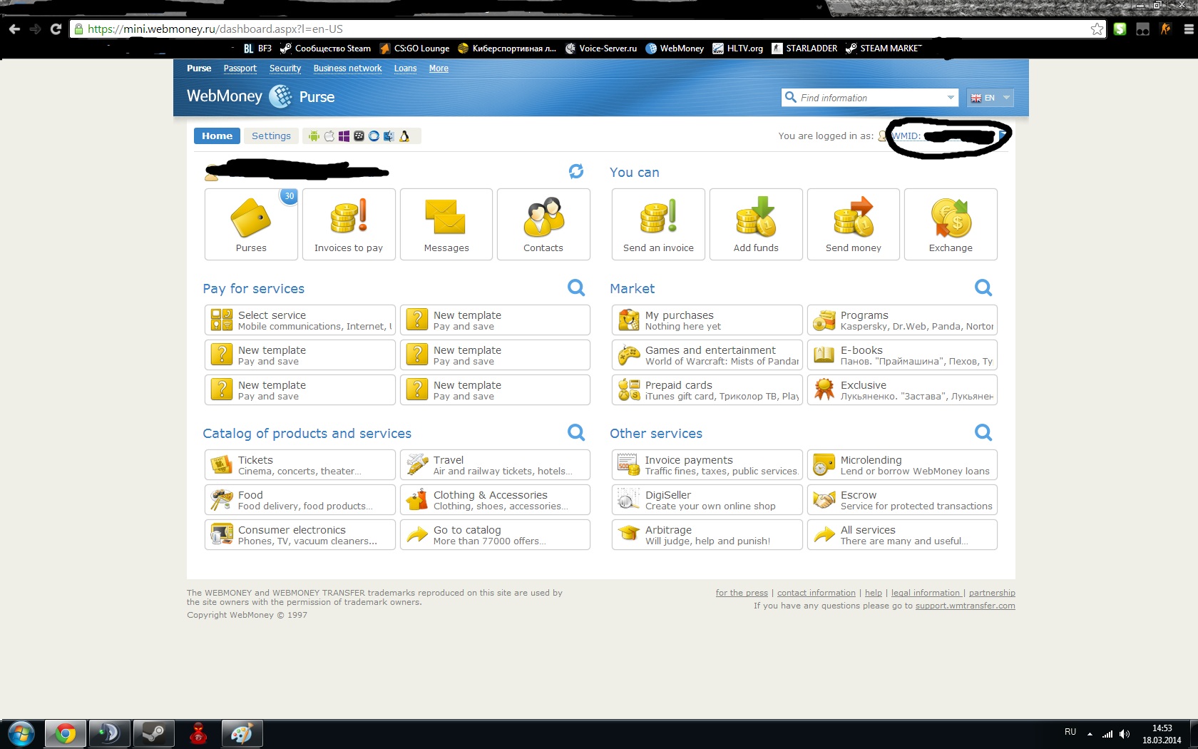Image resolution: width=1198 pixels, height=749 pixels.
Task: Reload the page in Chrome
Action: 56,29
